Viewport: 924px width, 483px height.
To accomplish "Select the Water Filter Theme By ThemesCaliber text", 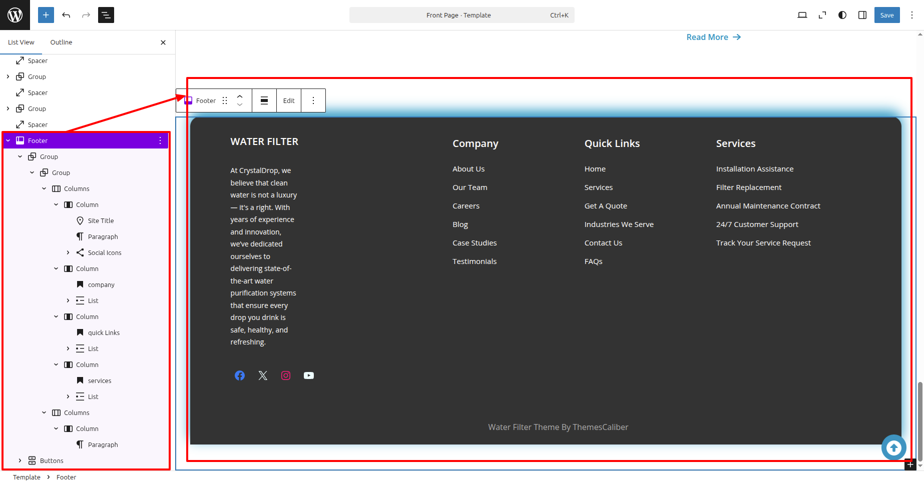I will coord(558,427).
